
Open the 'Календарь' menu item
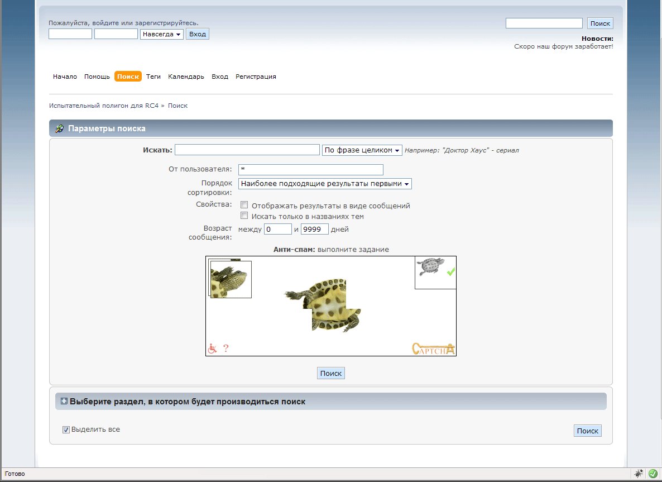coord(186,77)
